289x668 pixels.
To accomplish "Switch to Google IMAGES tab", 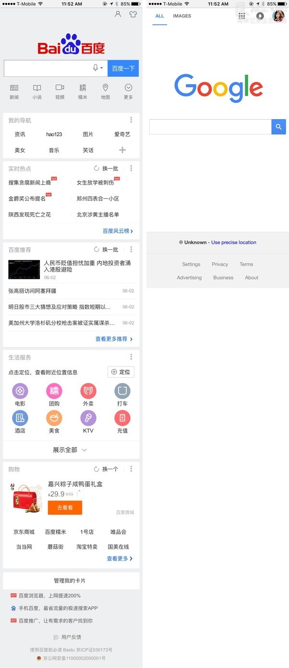I will tap(182, 16).
